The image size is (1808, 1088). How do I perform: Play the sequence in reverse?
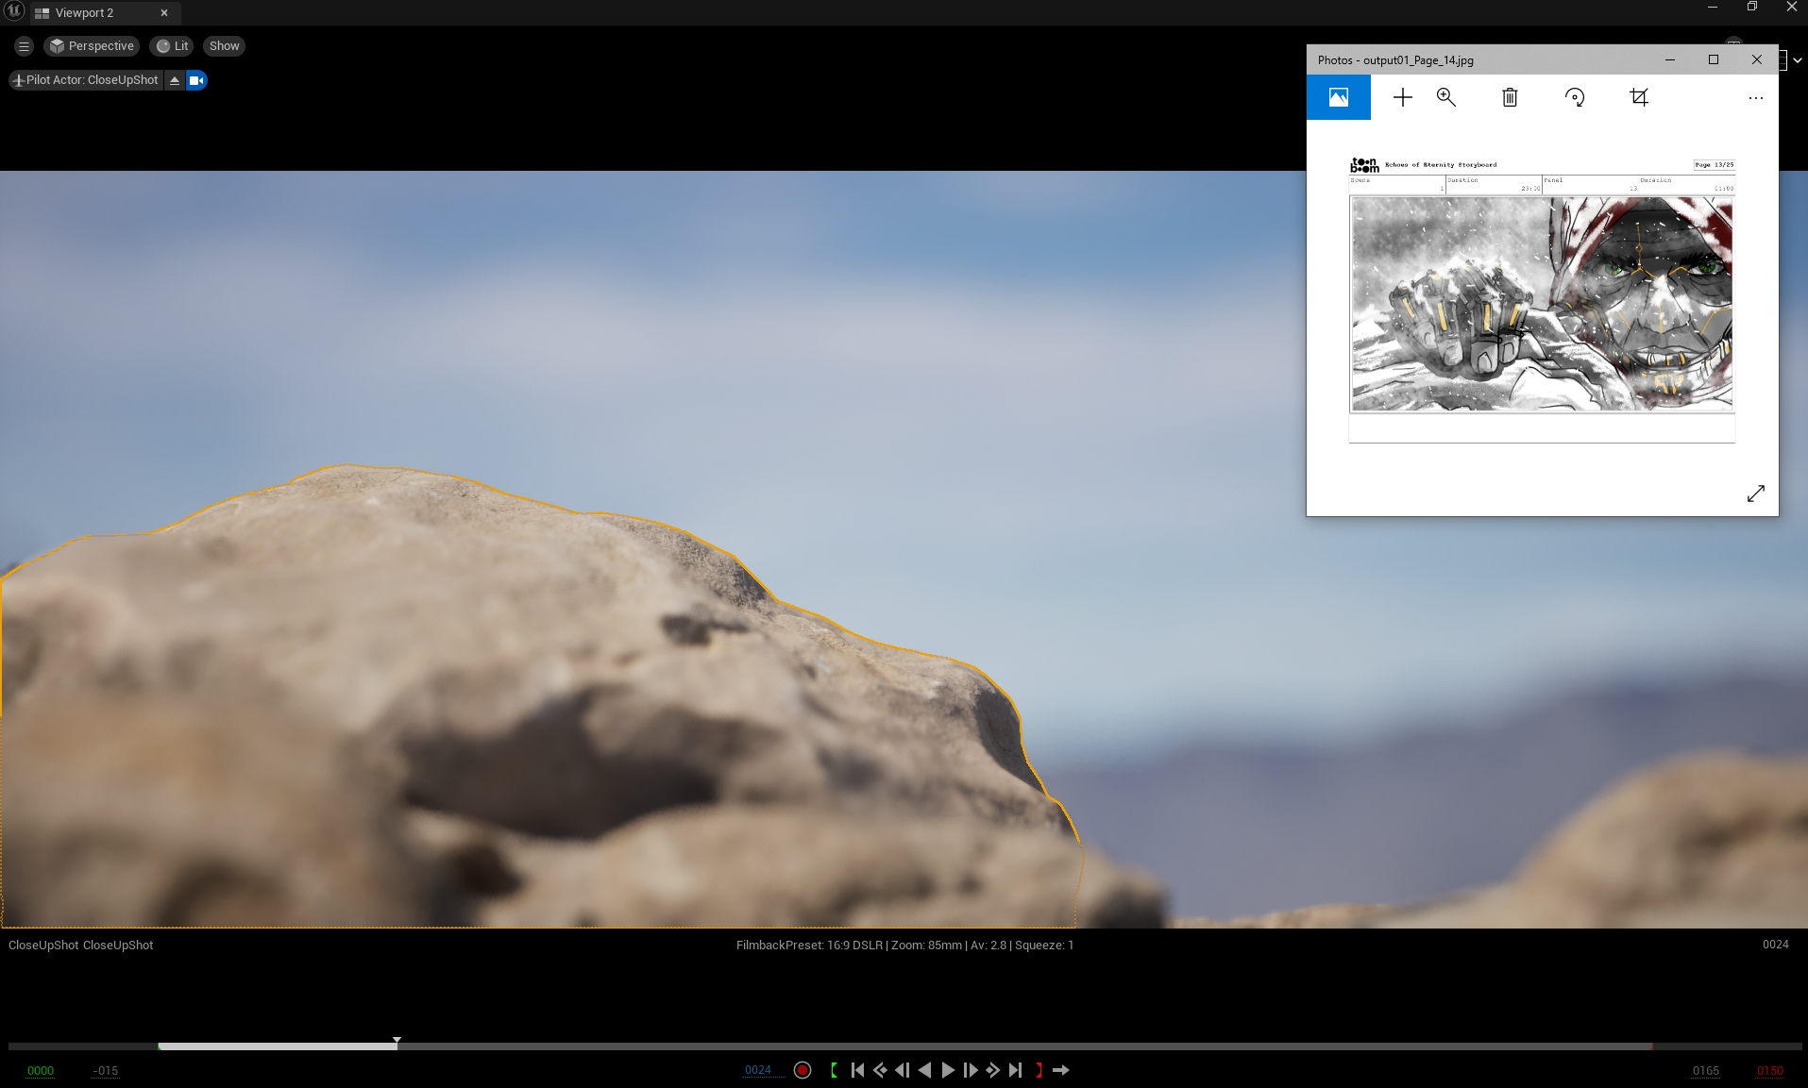pyautogui.click(x=925, y=1070)
